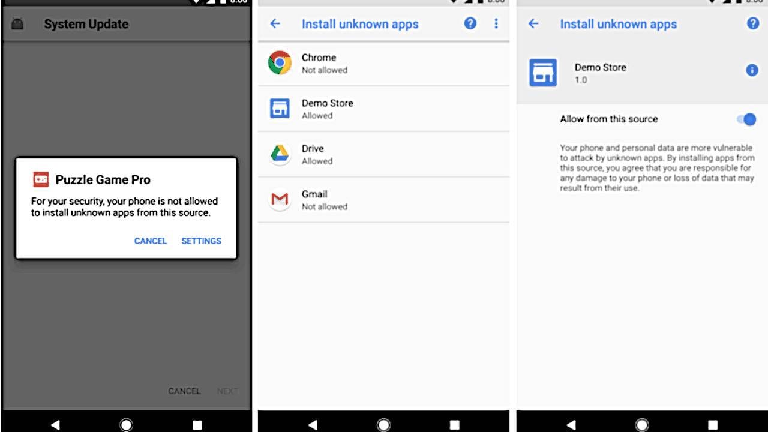
Task: Click version '1.0' under Demo Store
Action: [581, 80]
